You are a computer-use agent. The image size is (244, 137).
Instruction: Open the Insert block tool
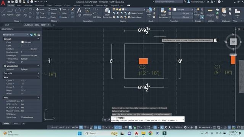(x=149, y=12)
